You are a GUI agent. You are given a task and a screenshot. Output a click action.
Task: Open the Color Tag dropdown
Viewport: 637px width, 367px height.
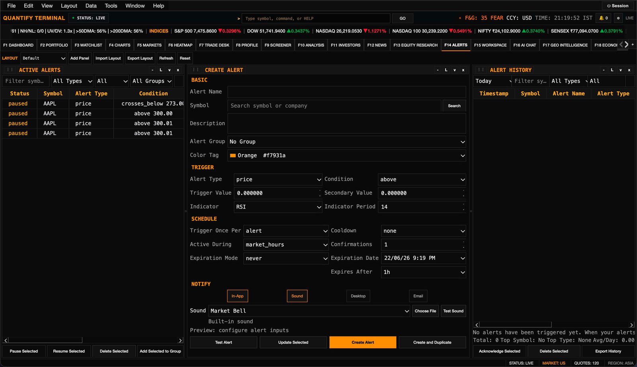pos(347,155)
